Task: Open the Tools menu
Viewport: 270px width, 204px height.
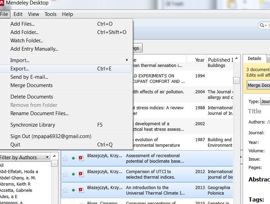Action: 51,14
